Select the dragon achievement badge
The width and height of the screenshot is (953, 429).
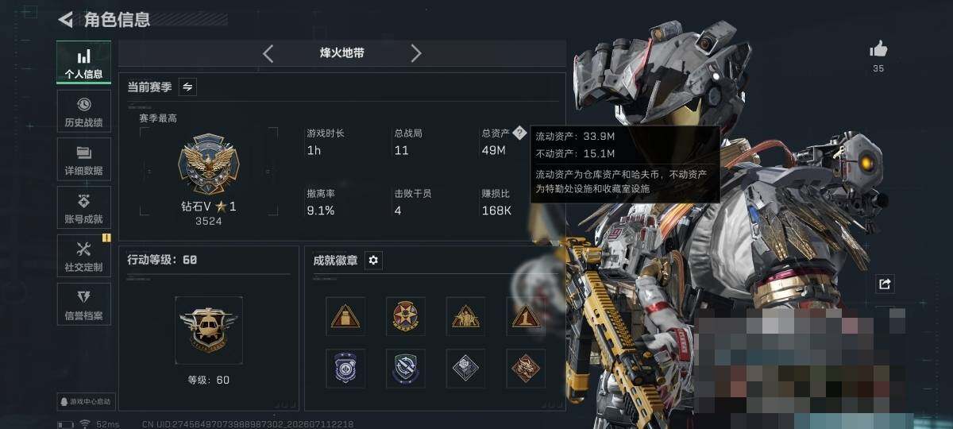(x=526, y=368)
